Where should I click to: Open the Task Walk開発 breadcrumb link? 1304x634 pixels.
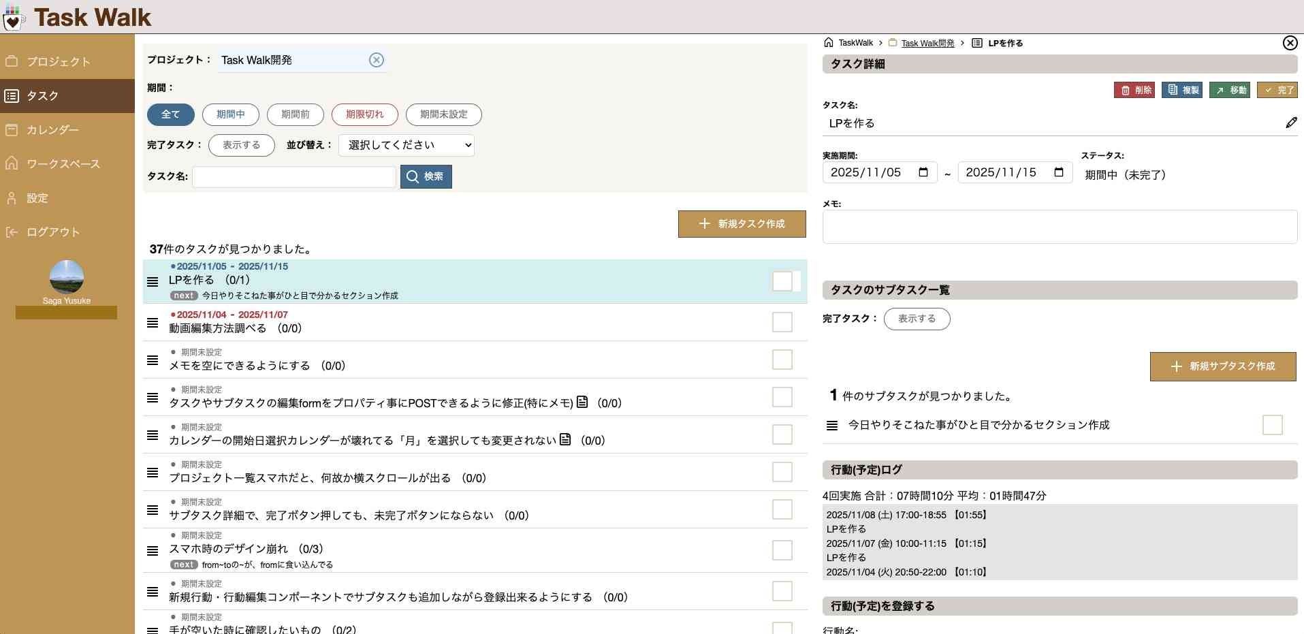927,42
